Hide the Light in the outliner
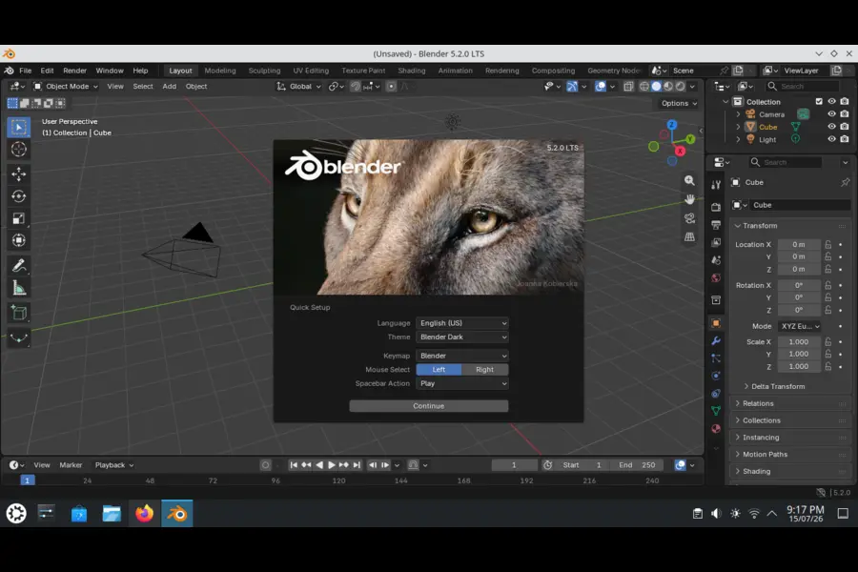The image size is (858, 572). tap(831, 139)
